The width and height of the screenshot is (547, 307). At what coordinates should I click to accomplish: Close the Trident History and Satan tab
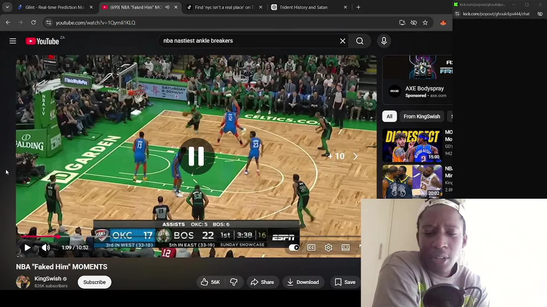coord(345,7)
